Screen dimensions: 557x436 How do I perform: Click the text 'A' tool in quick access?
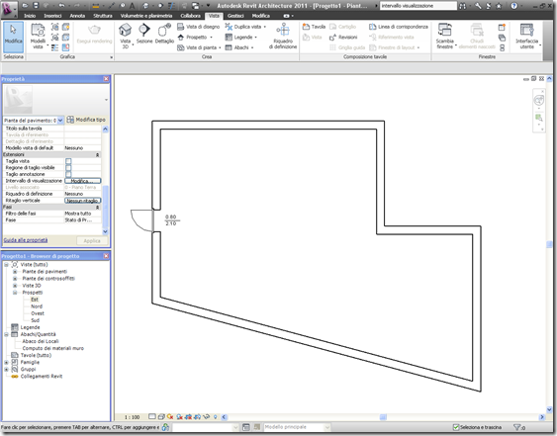point(133,5)
